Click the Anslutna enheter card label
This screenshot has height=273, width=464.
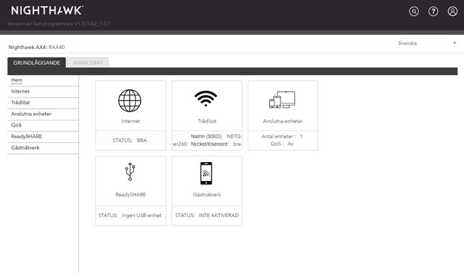(282, 121)
